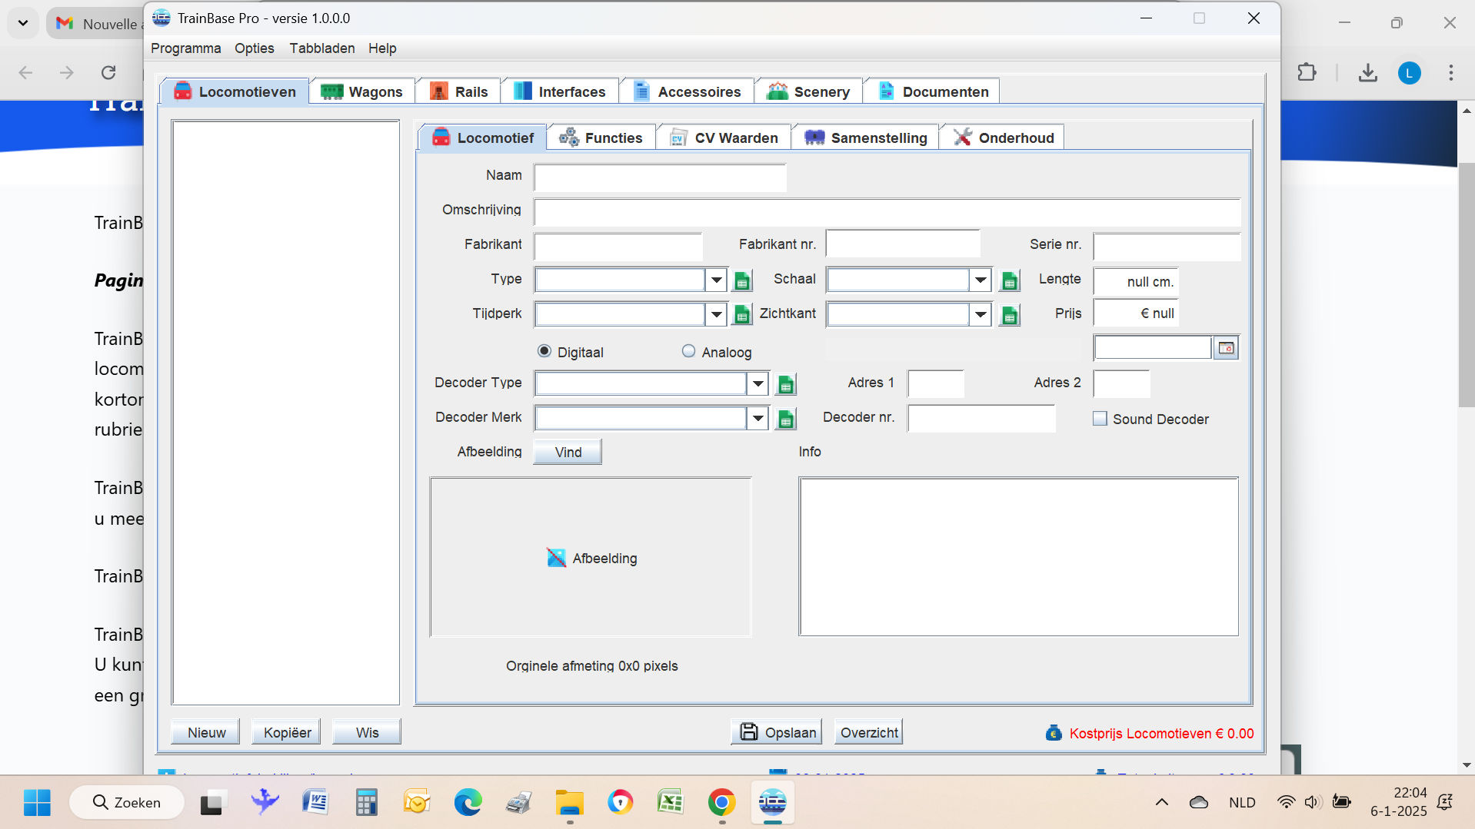Switch to the Accessoires tab
This screenshot has height=829, width=1475.
click(688, 91)
